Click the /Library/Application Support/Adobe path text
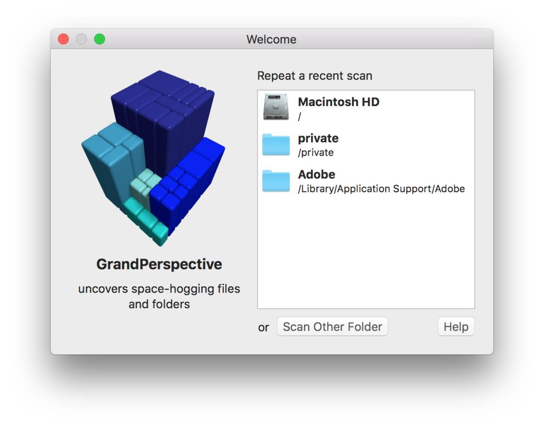 (381, 189)
